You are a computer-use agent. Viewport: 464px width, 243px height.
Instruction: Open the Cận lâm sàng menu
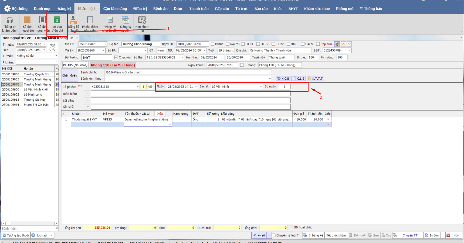click(x=115, y=9)
